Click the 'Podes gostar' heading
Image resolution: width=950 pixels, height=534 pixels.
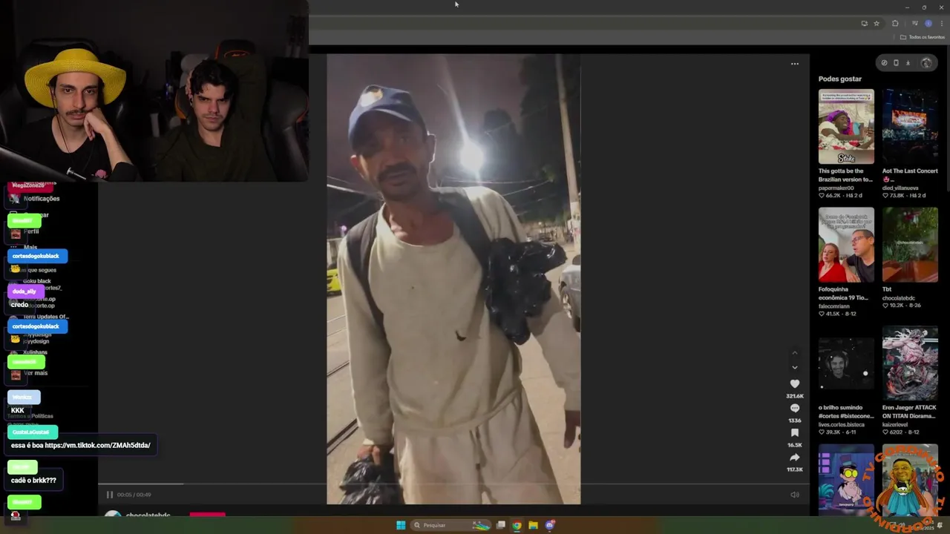click(x=840, y=79)
